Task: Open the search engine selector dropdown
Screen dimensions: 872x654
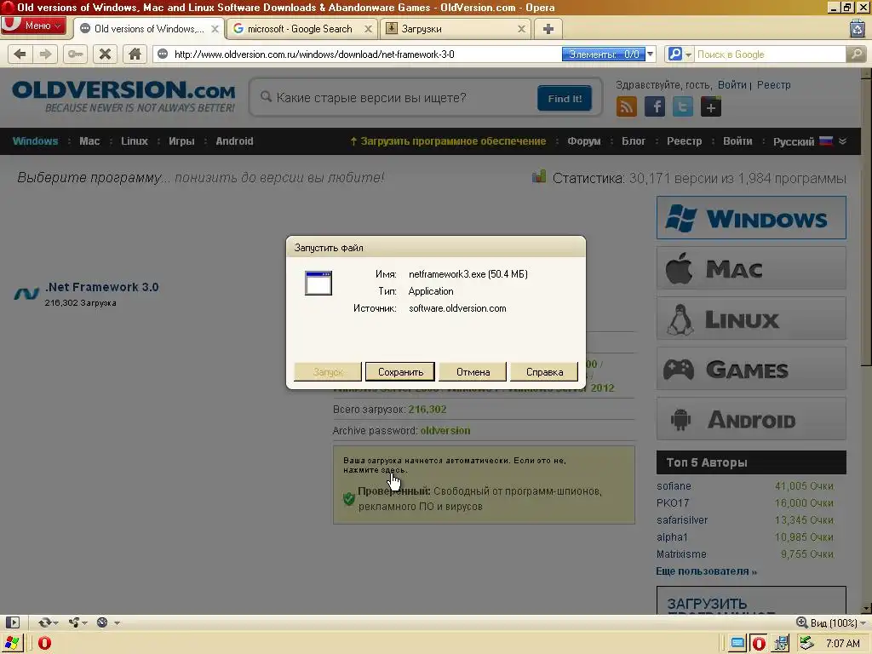Action: pos(679,54)
